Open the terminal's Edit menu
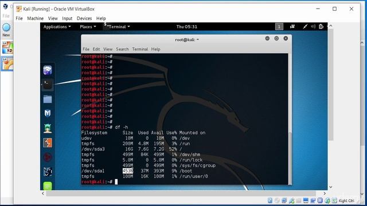This screenshot has height=206, width=367. [96, 49]
